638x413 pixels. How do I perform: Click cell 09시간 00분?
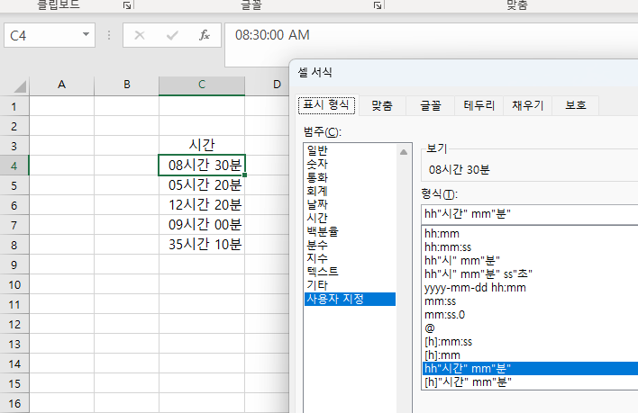[x=202, y=225]
